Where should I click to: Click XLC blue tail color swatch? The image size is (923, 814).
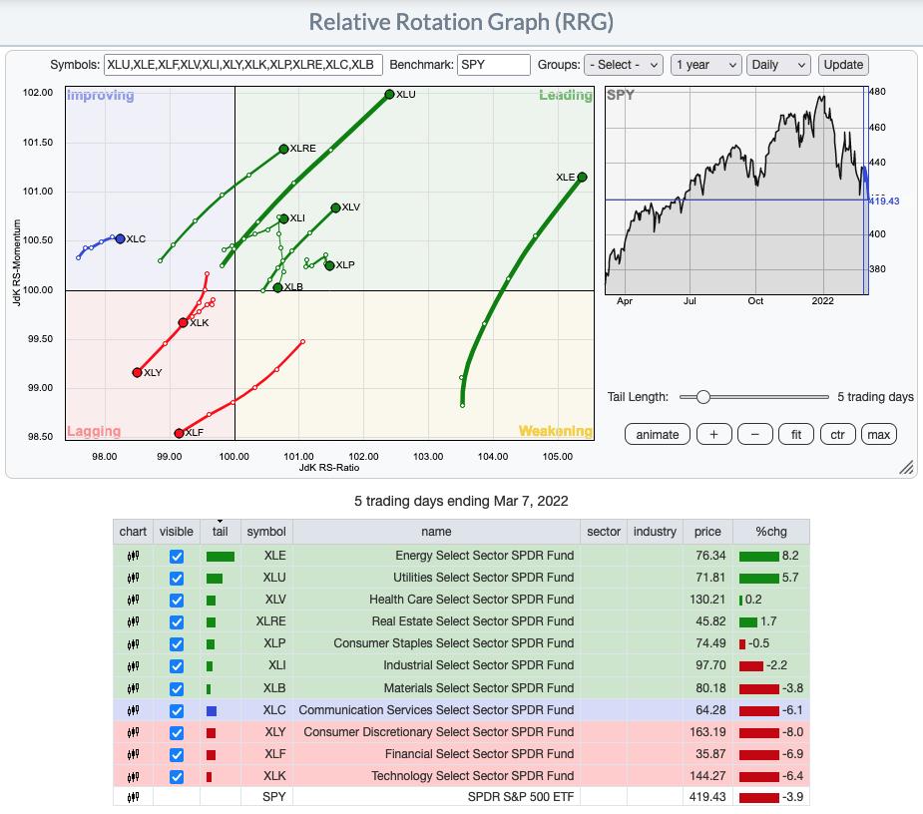coord(212,711)
